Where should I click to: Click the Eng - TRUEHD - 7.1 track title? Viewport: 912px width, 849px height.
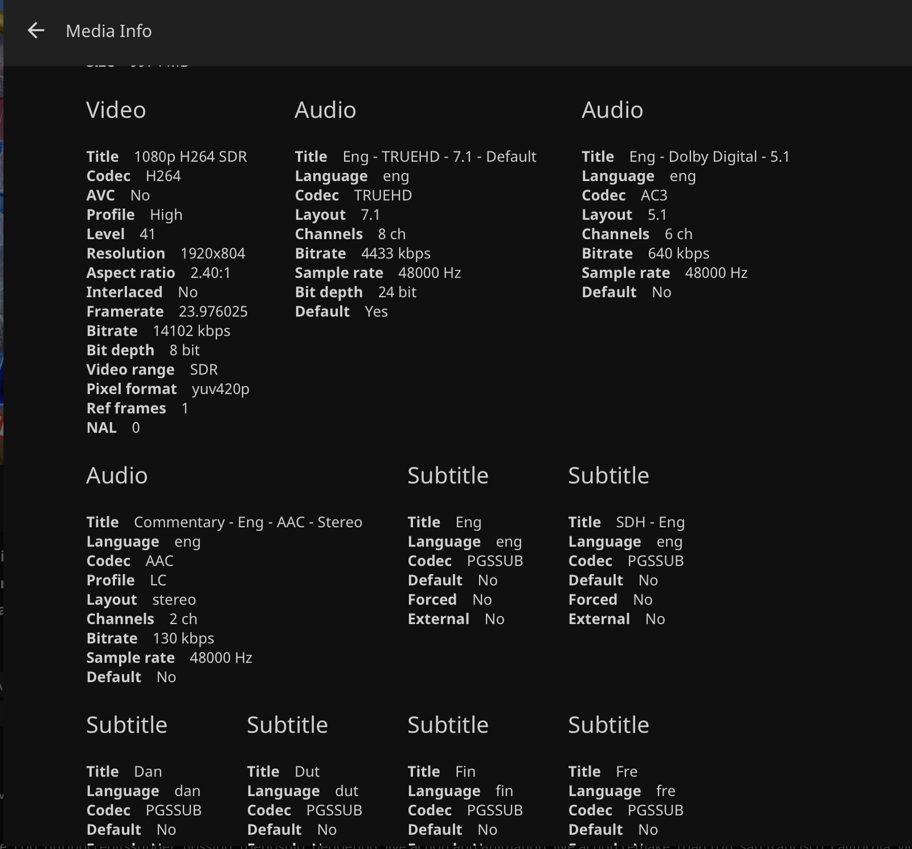[x=439, y=156]
